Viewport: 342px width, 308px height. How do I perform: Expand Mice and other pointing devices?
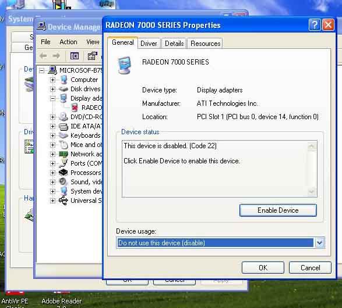(x=52, y=145)
